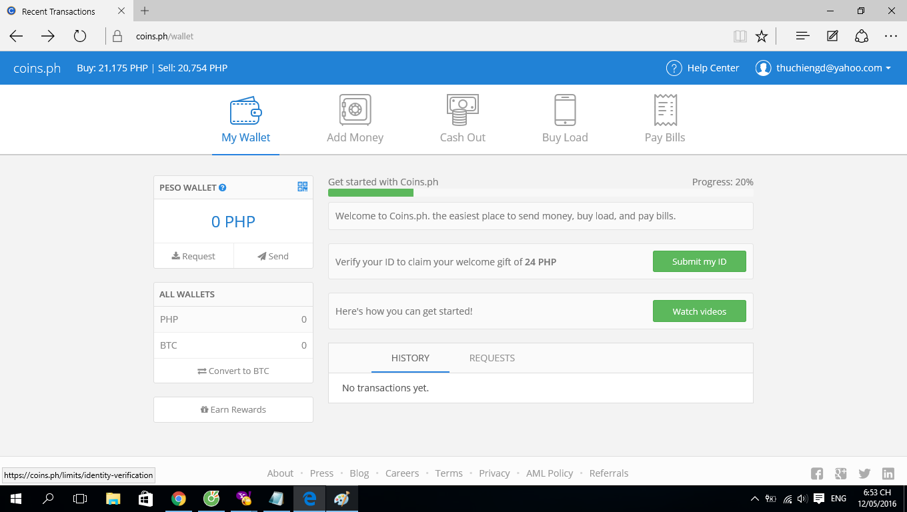This screenshot has width=907, height=512.
Task: Click the Add Money safe icon
Action: [x=355, y=110]
